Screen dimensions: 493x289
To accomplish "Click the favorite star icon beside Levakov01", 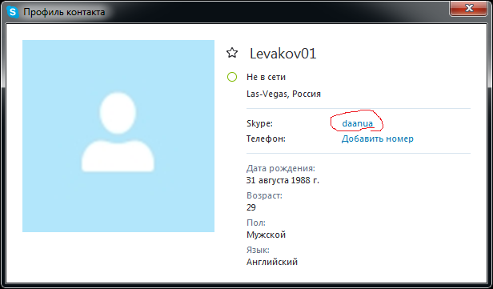I will (232, 53).
